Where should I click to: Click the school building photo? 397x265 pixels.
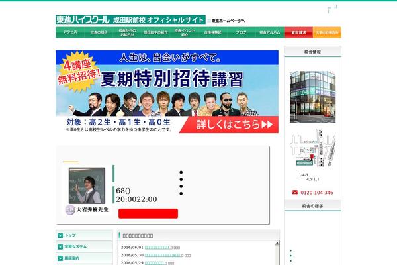313,97
